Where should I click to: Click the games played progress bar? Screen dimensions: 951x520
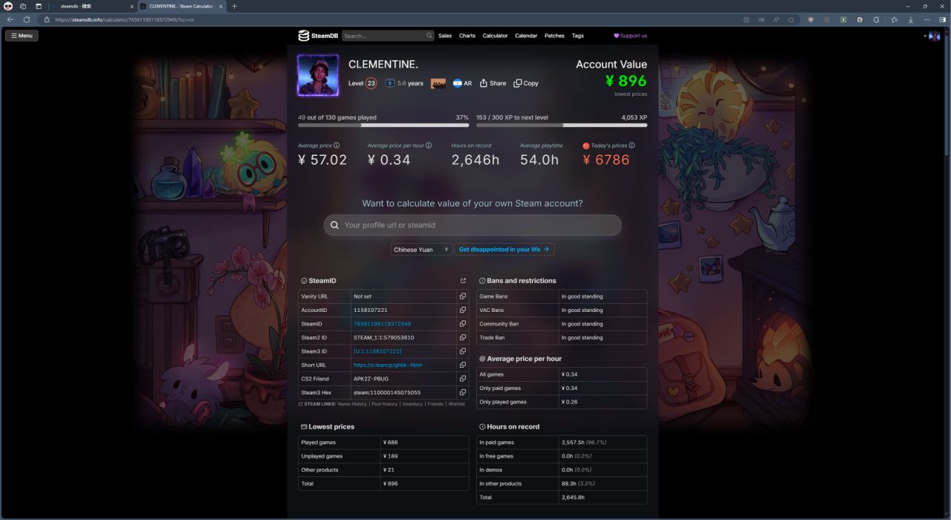tap(383, 126)
